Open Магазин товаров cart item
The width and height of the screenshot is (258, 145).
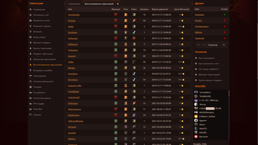42,43
